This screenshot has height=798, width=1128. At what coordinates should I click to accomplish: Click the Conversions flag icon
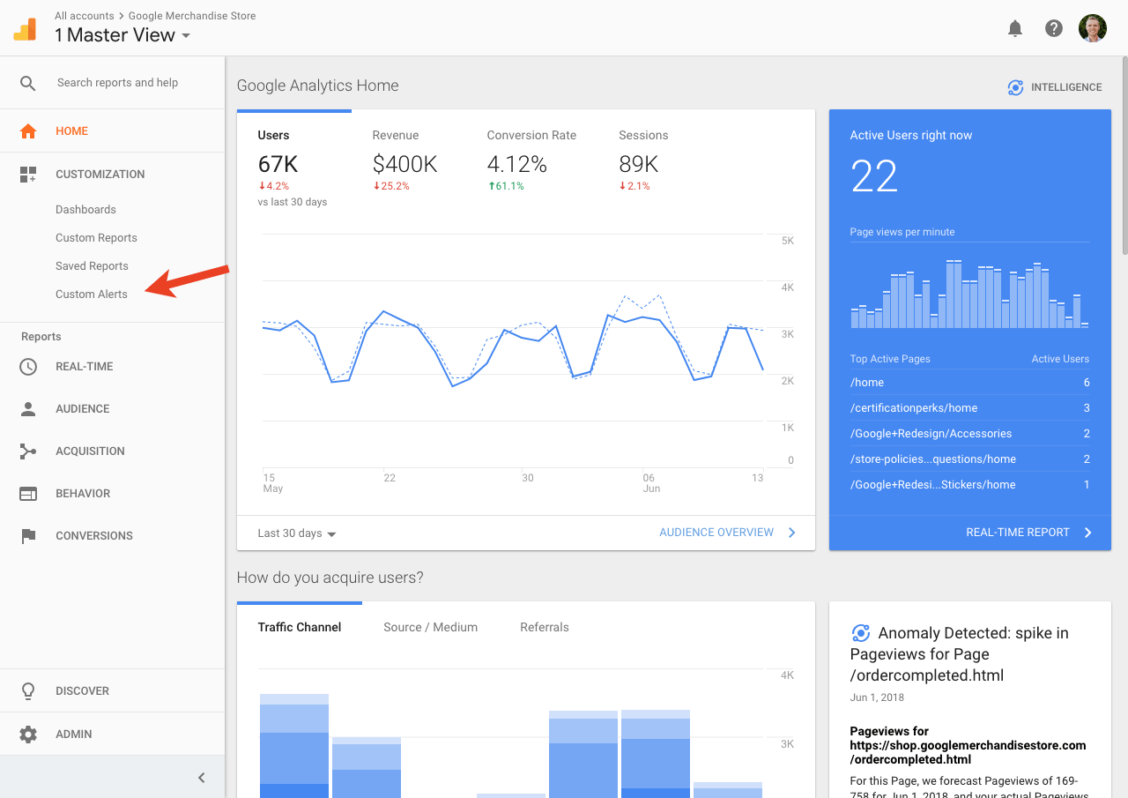click(x=28, y=536)
